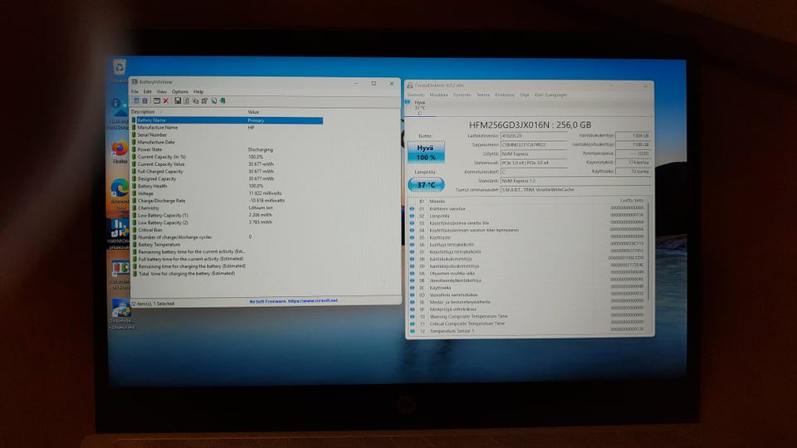Click the HFM256GD3JX016N : 256,0 GB drive title

pyautogui.click(x=530, y=125)
